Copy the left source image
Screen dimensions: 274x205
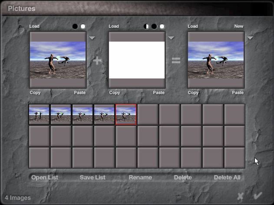pyautogui.click(x=35, y=93)
